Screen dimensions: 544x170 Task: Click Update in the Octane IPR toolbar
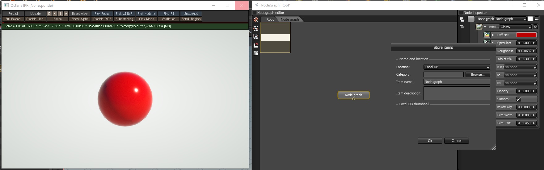point(36,14)
